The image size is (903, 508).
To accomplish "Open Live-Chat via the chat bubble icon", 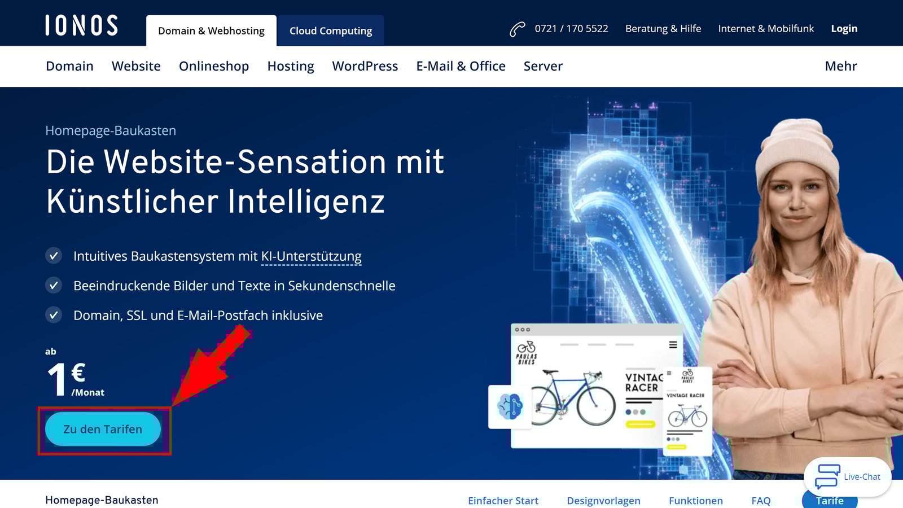I will (x=826, y=477).
